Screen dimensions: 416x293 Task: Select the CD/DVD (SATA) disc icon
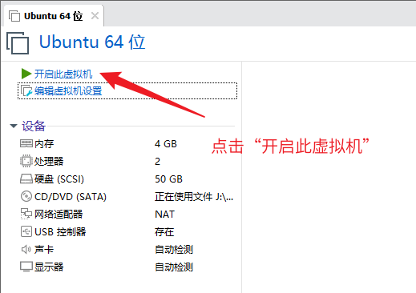click(26, 196)
